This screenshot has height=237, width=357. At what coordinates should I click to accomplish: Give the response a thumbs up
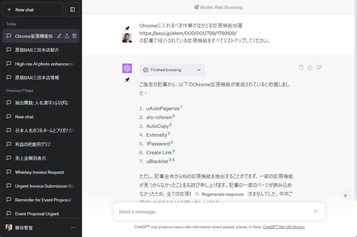click(310, 67)
